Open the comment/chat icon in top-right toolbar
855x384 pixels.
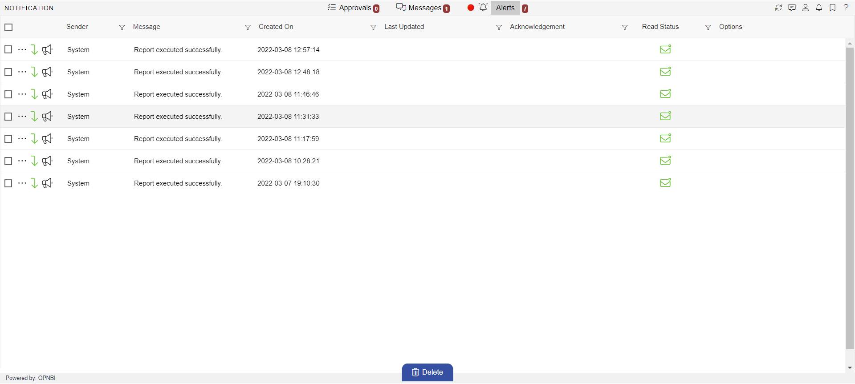coord(792,8)
